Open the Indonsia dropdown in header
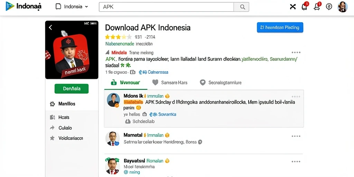The height and width of the screenshot is (177, 354). 72,7
